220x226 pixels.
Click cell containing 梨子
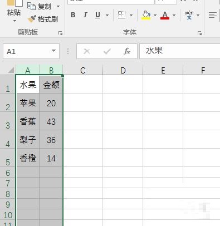28,139
